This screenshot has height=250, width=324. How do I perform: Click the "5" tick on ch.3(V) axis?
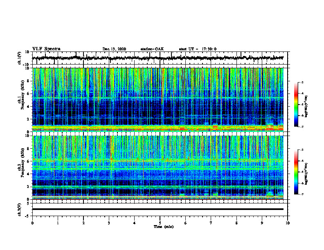[28, 203]
